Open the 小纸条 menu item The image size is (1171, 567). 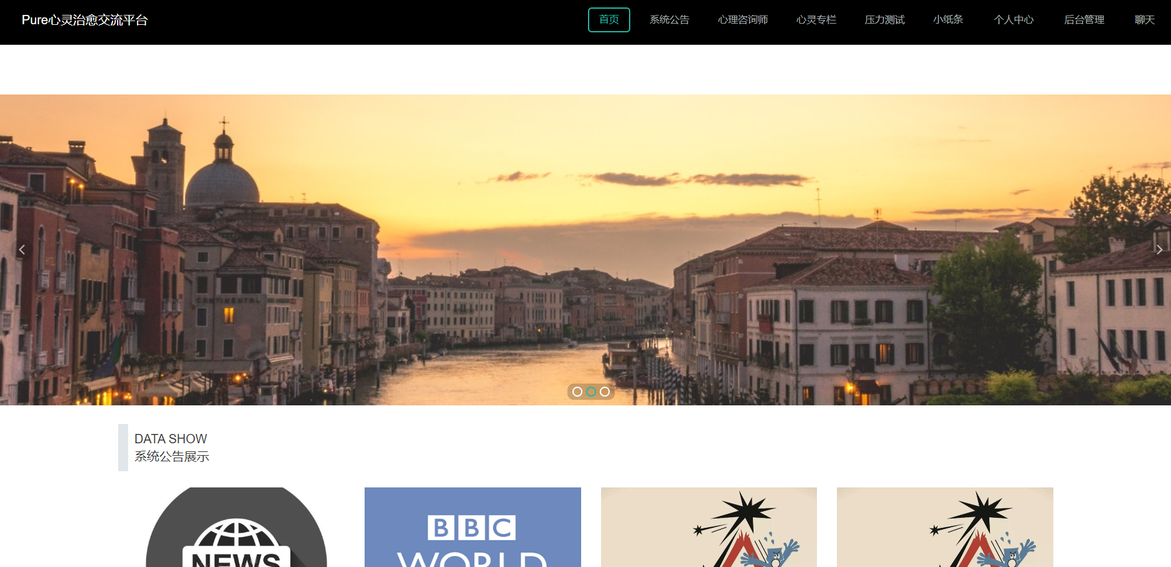(x=948, y=20)
